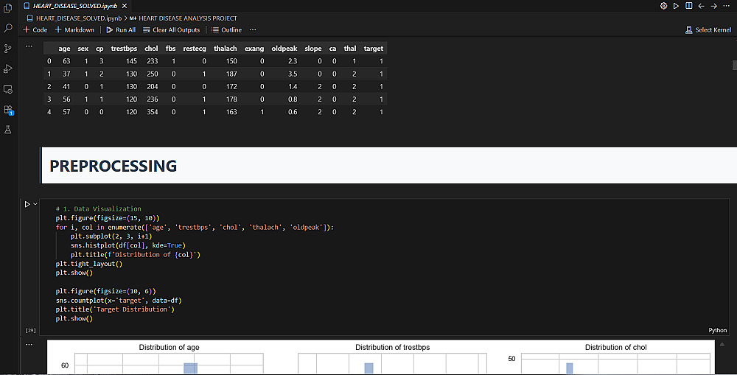Click the notebook settings gear icon
This screenshot has height=375, width=737.
click(x=664, y=6)
